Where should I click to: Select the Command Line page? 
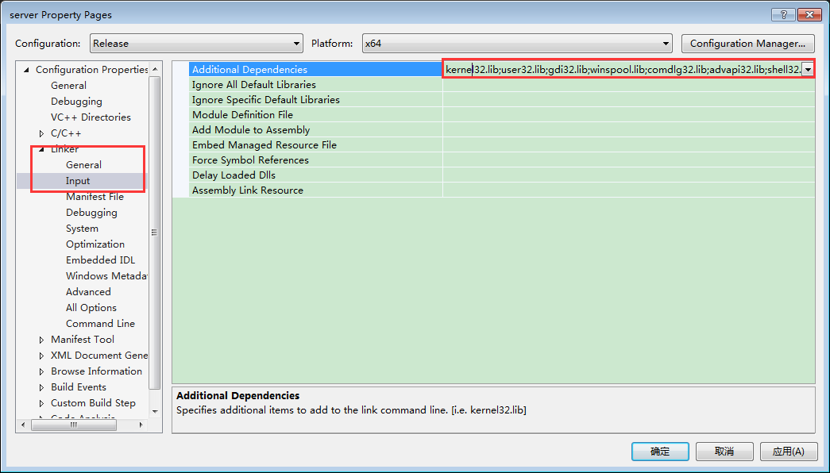[x=100, y=323]
